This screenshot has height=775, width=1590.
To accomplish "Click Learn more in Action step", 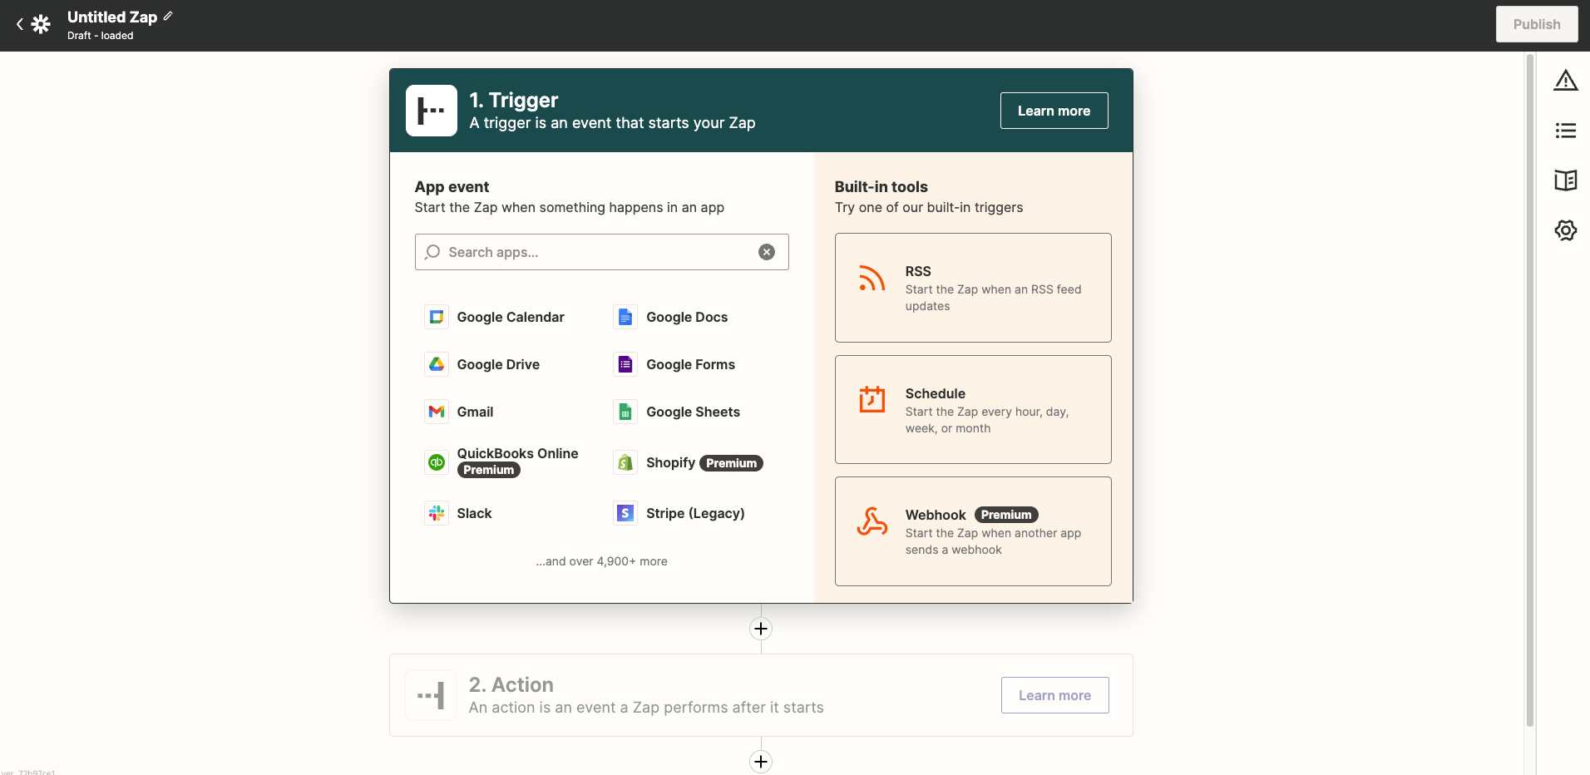I will [1054, 695].
